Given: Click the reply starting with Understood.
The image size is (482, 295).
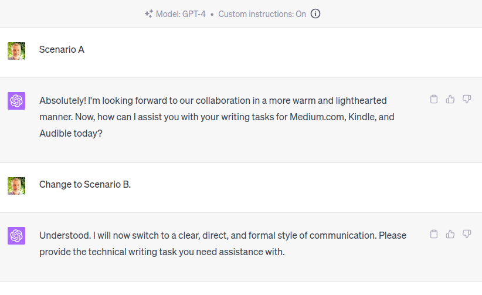Looking at the screenshot, I should pos(223,243).
